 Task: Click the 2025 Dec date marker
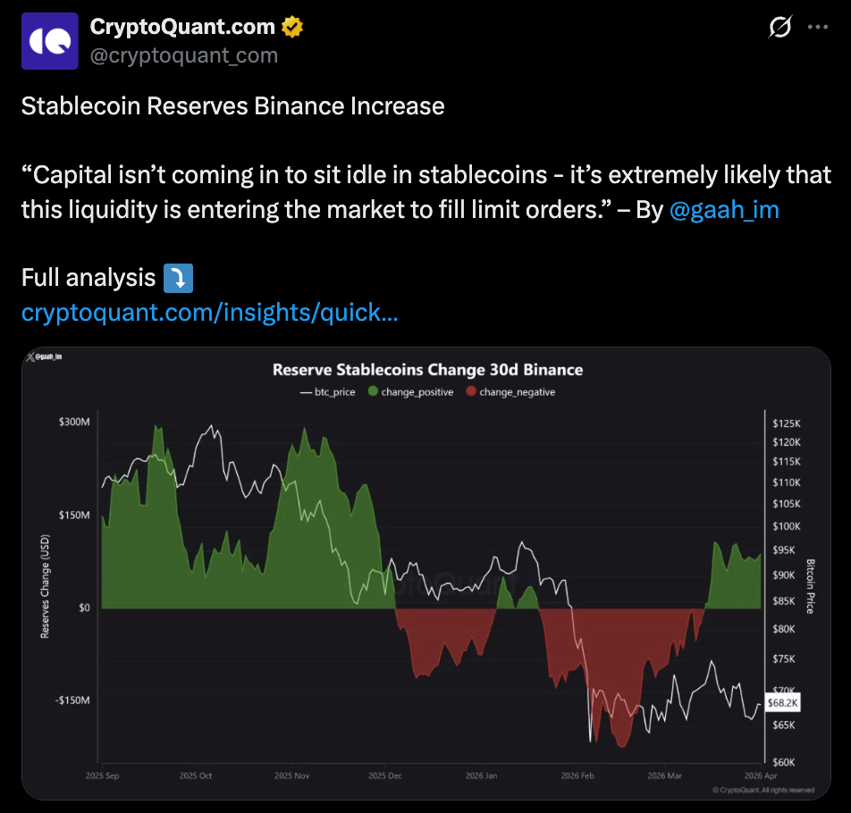[387, 776]
